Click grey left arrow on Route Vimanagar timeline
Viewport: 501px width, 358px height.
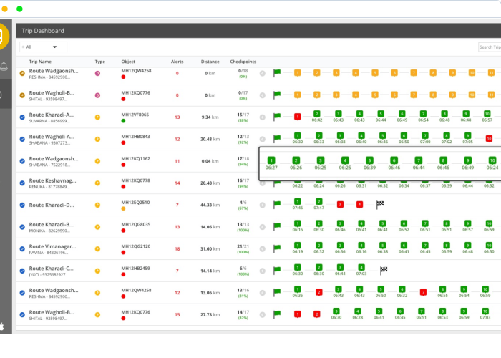263,248
